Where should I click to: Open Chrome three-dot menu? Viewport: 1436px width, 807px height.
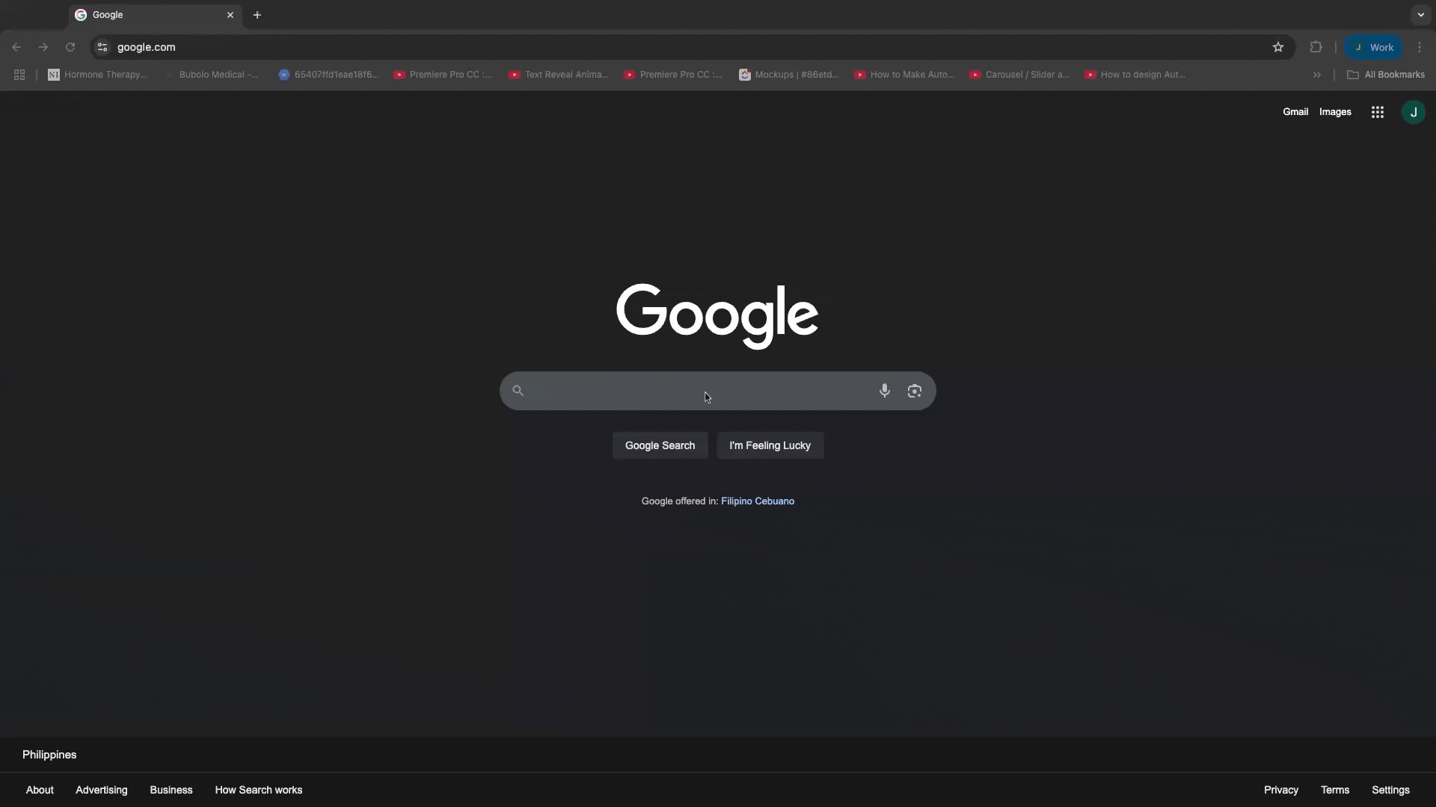[1420, 47]
